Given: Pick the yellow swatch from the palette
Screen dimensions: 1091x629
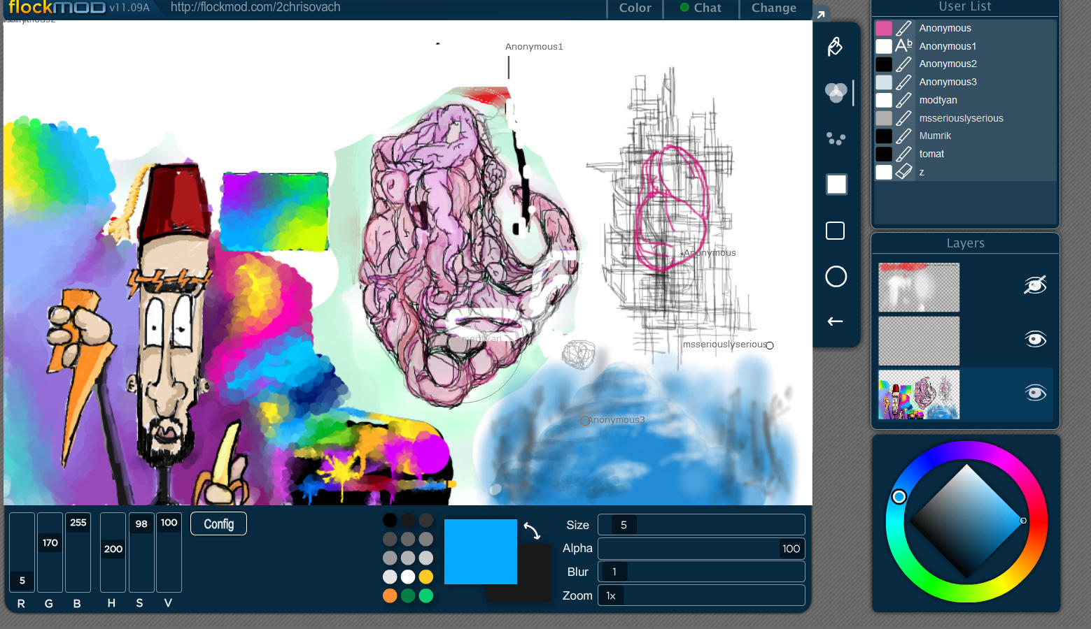Looking at the screenshot, I should [x=426, y=577].
